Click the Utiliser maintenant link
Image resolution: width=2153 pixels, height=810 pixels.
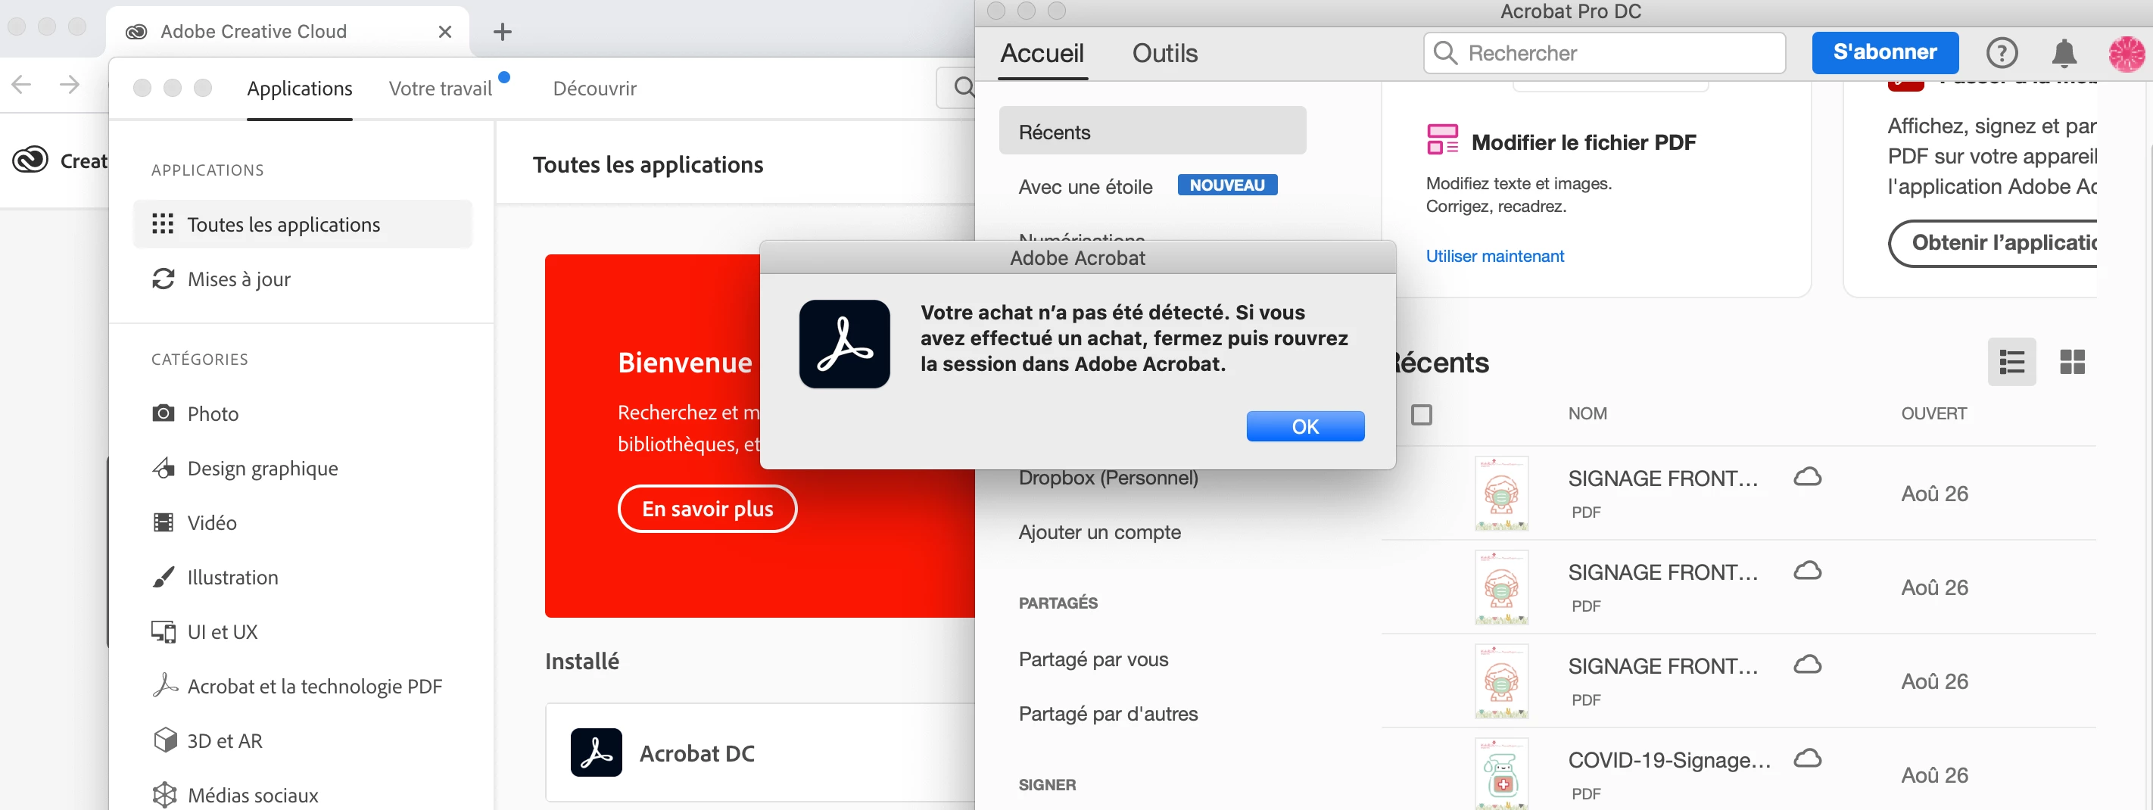click(x=1494, y=256)
